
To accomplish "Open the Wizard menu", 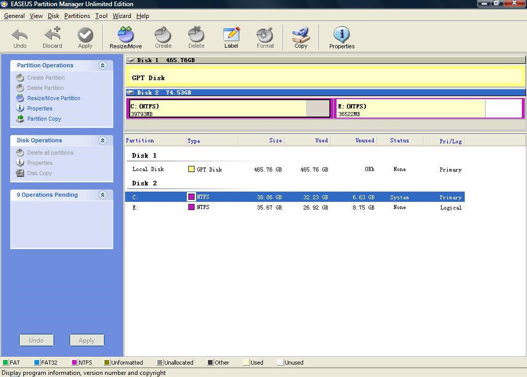I will pos(121,16).
